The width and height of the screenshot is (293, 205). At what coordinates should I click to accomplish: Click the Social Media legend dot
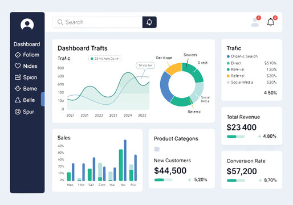pyautogui.click(x=228, y=83)
